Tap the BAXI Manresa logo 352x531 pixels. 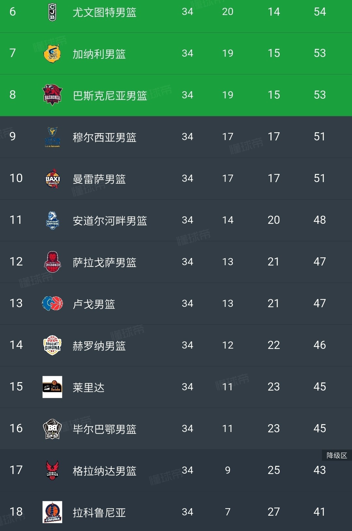52,179
